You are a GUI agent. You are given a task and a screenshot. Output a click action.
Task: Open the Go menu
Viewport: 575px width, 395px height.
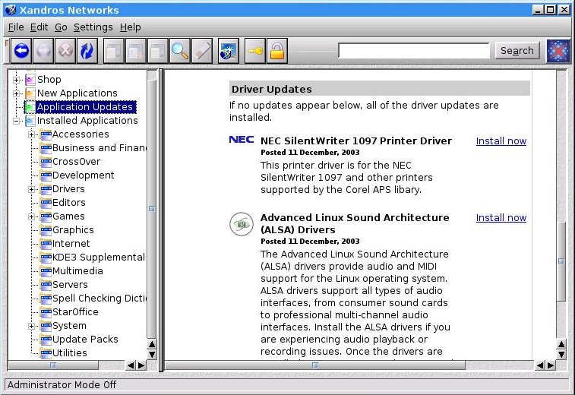[x=61, y=27]
